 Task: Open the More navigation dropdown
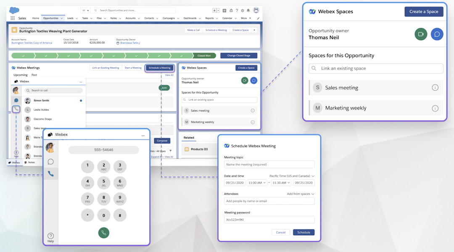246,18
